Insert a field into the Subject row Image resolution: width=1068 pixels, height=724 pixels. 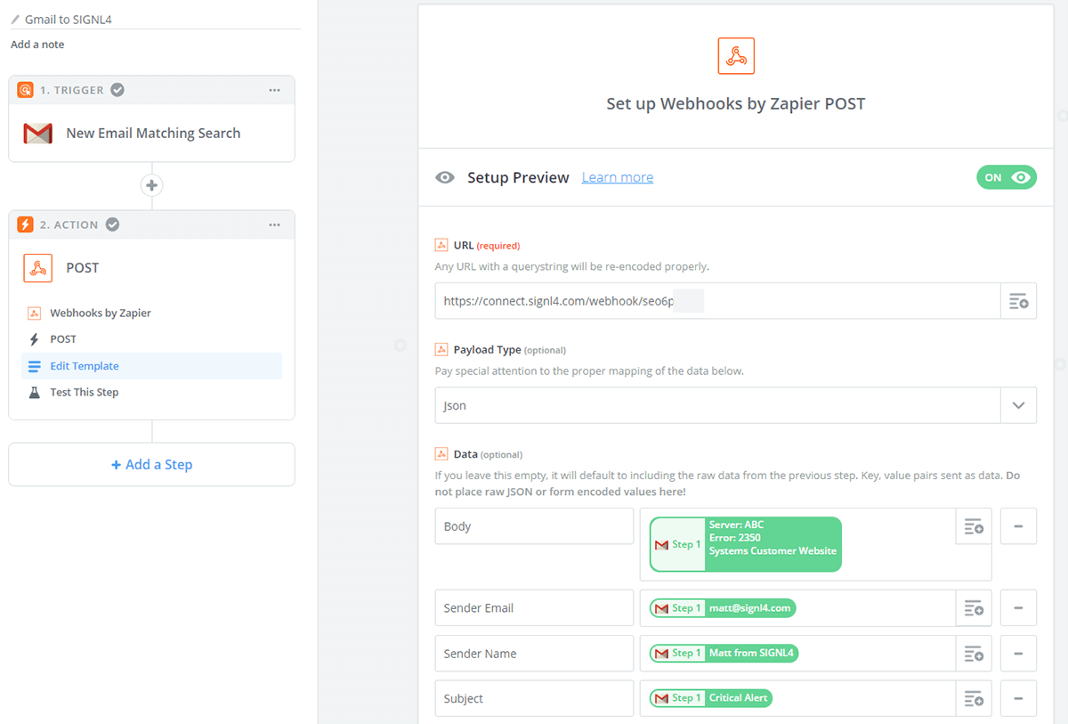[974, 699]
